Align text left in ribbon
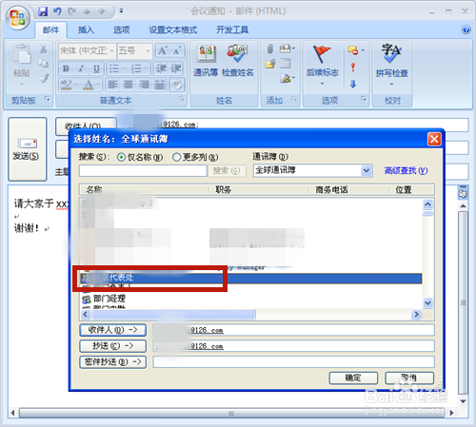 [112, 85]
